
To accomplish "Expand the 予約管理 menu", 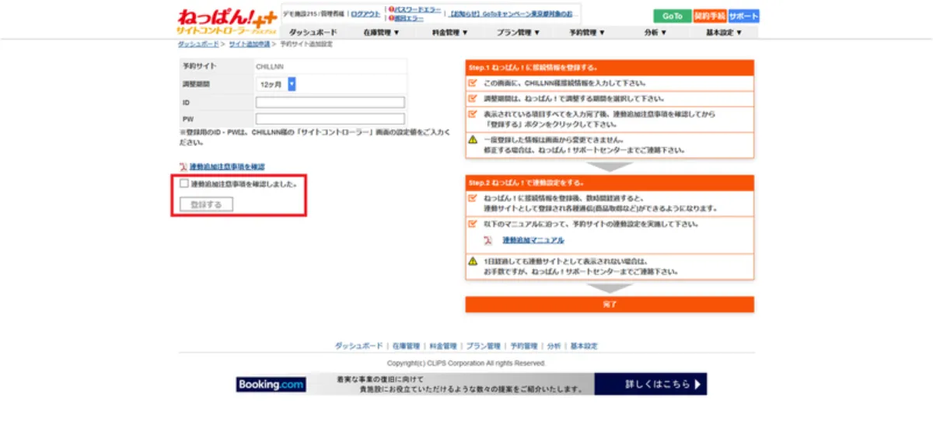I will pyautogui.click(x=587, y=33).
